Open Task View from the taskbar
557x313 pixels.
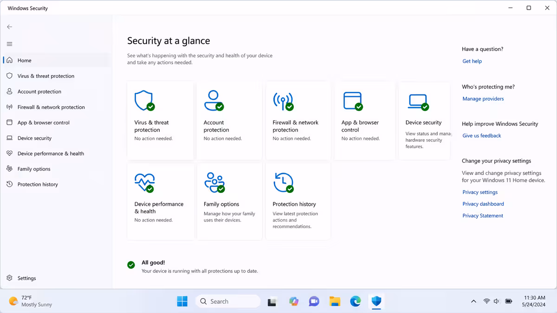(x=272, y=301)
